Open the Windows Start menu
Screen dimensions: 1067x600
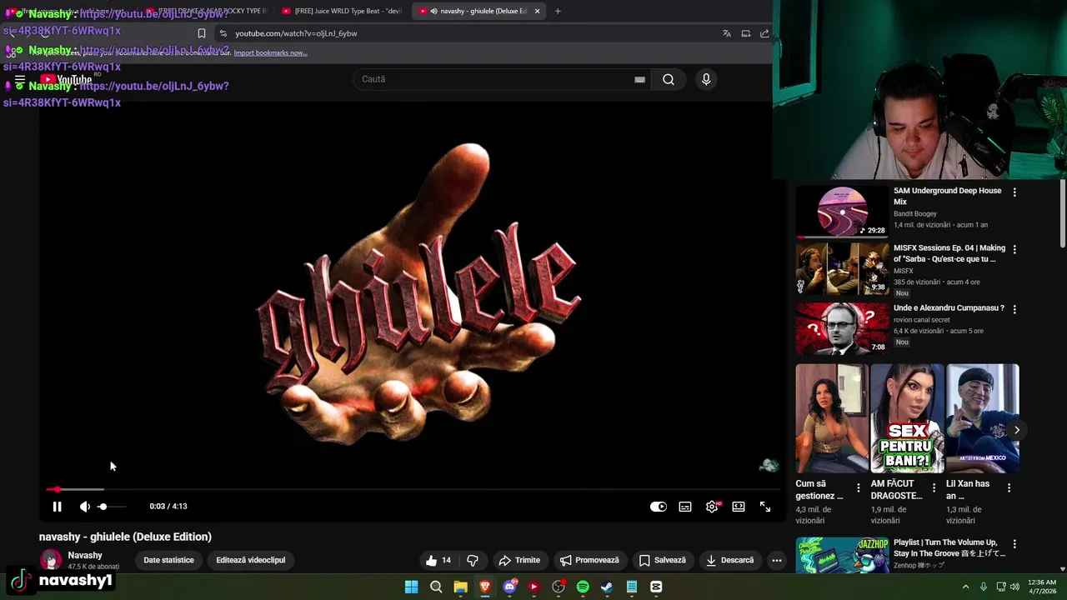pyautogui.click(x=411, y=587)
